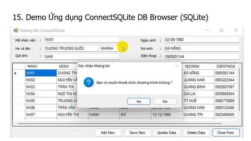Click No in the confirmation dialog
The width and height of the screenshot is (251, 141).
pos(165,101)
